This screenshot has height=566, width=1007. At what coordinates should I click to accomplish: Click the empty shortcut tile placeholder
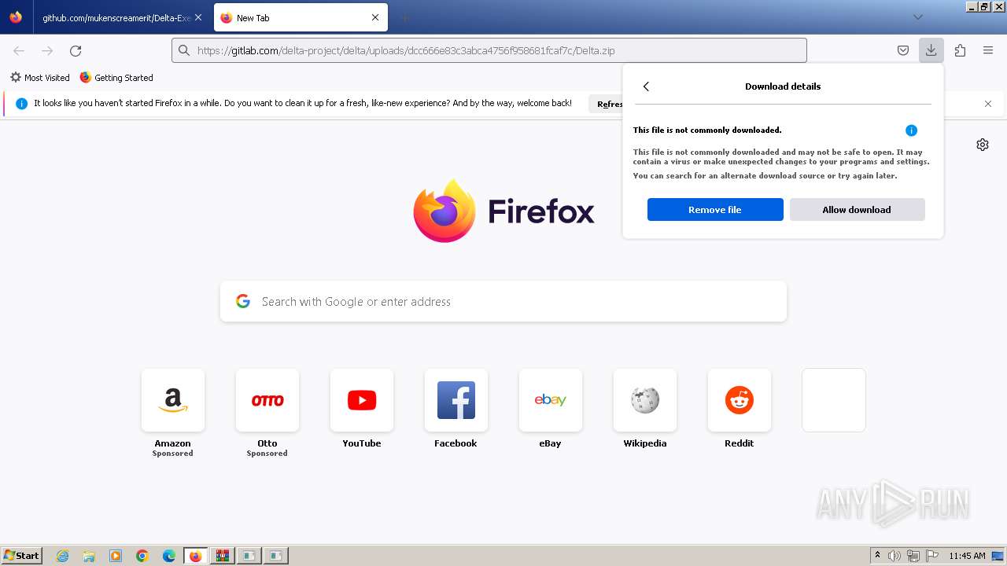pos(834,400)
